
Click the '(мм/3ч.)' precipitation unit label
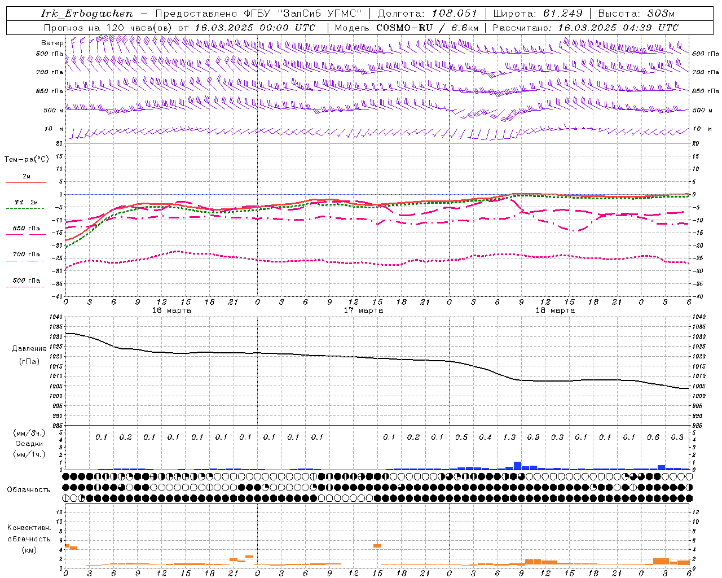(x=29, y=433)
